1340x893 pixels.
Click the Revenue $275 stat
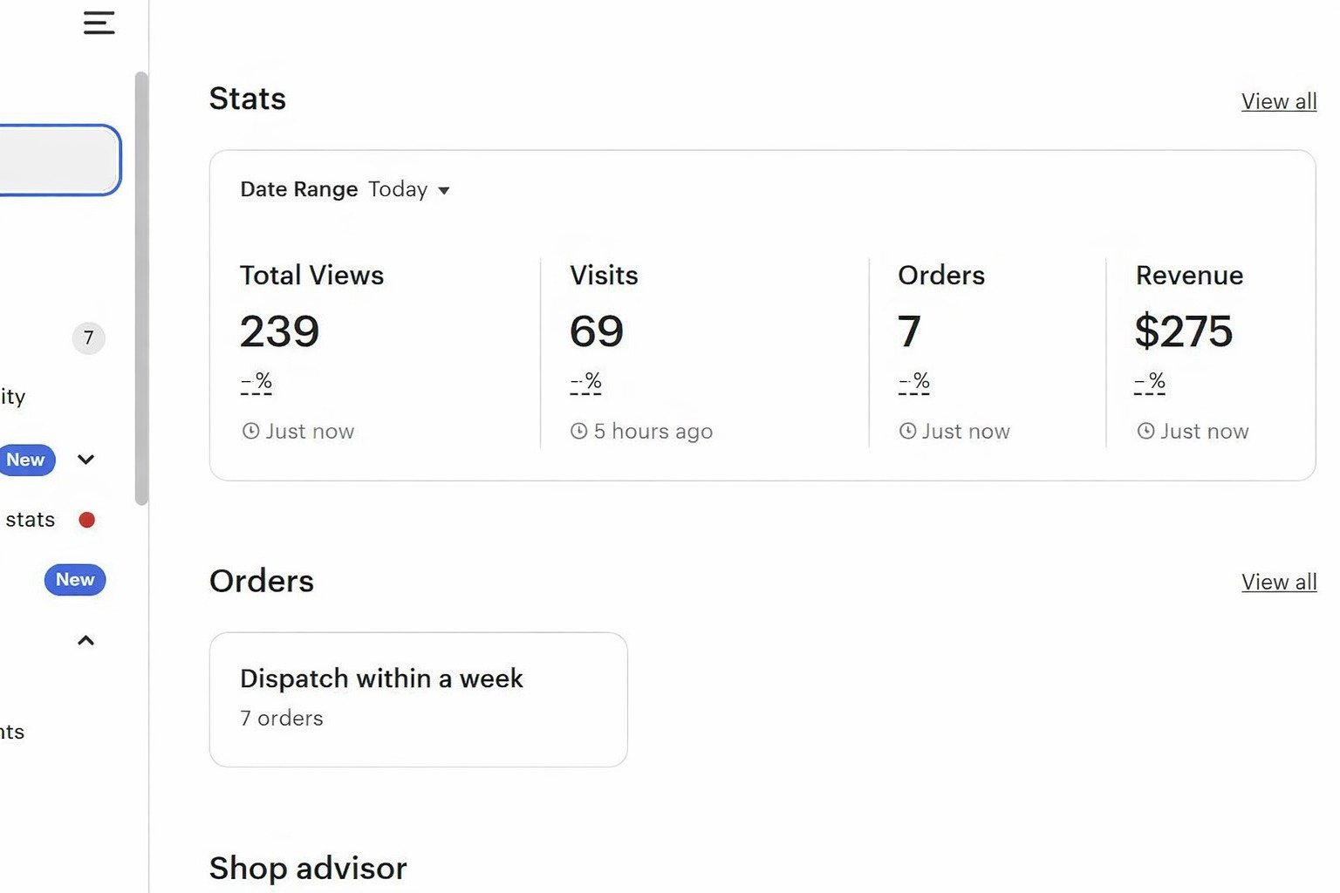tap(1183, 331)
